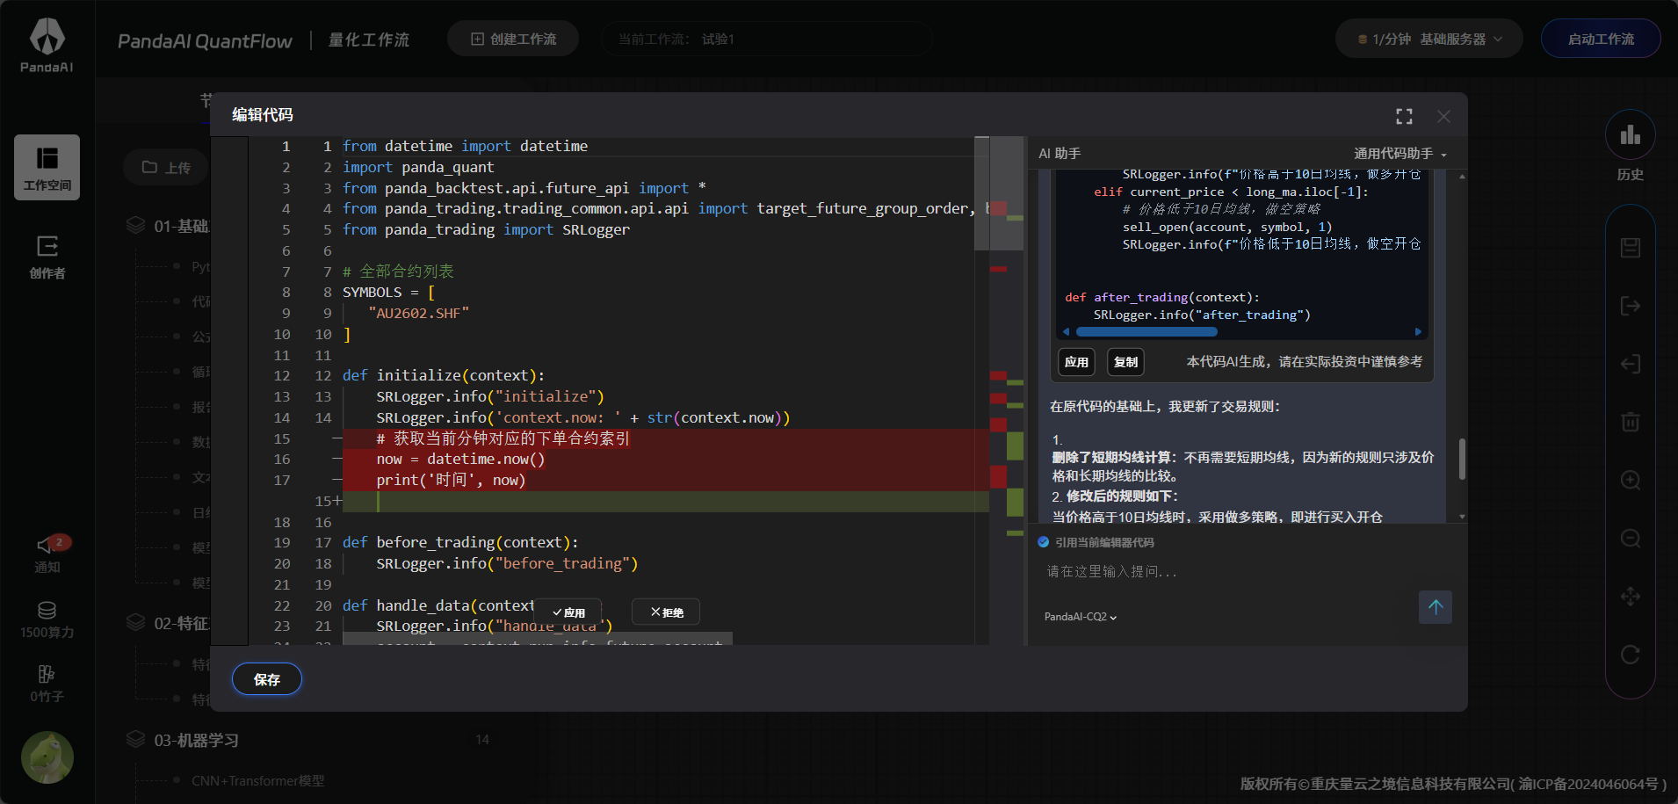
Task: Open the 通用代码助手 assistant dropdown
Action: 1400,154
